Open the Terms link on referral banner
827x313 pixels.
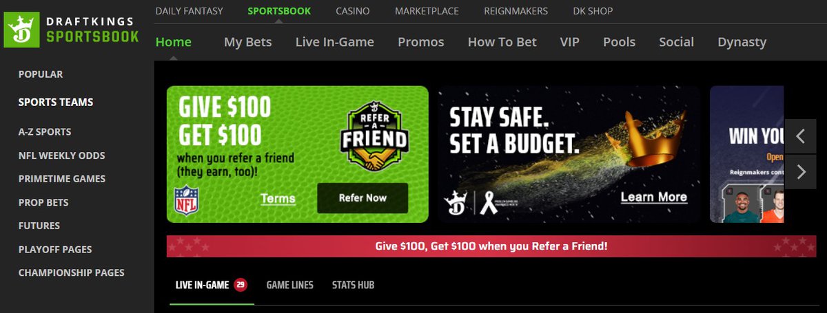[x=278, y=199]
